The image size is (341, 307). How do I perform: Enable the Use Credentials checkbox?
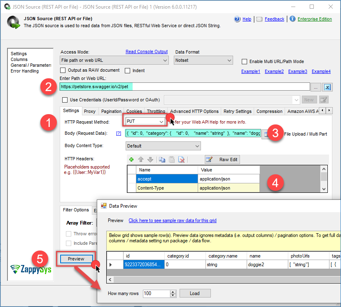(65, 100)
